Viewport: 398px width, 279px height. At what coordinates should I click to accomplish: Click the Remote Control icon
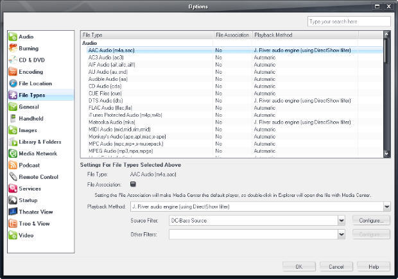click(13, 177)
